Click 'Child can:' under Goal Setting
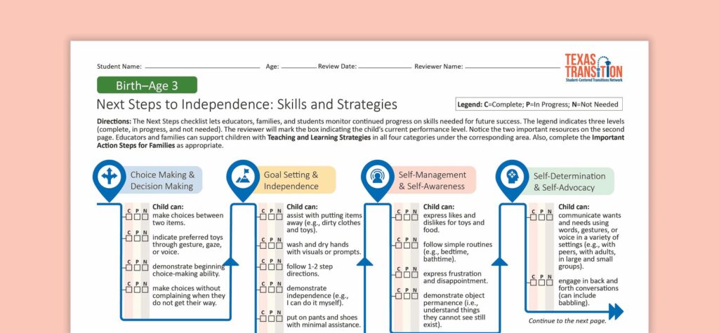This screenshot has width=719, height=333. coord(302,207)
